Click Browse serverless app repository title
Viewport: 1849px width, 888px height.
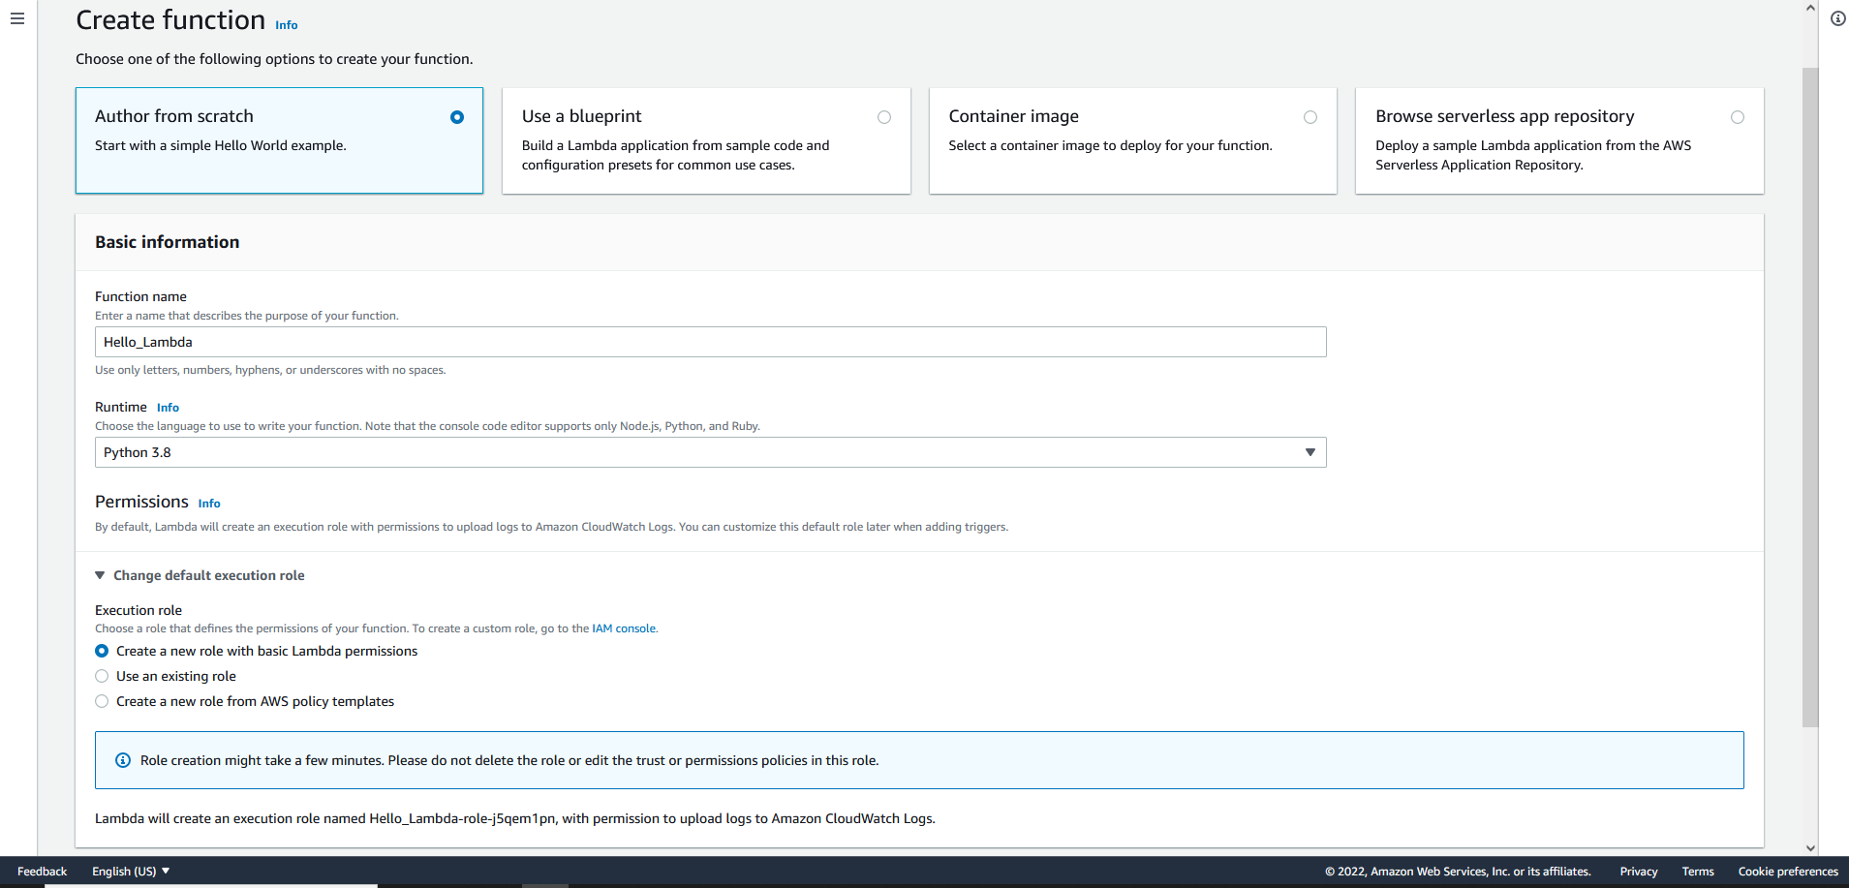[x=1504, y=116]
